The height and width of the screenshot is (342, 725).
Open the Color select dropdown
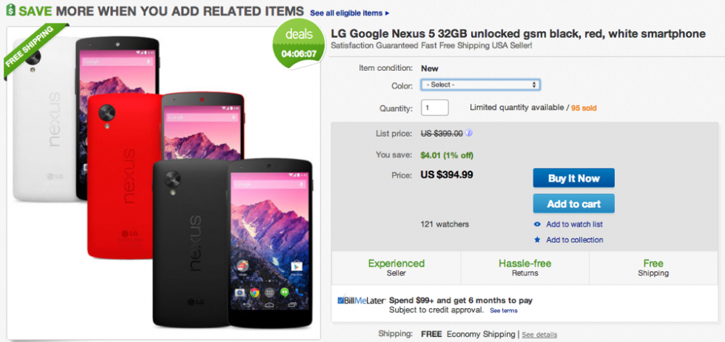point(480,85)
